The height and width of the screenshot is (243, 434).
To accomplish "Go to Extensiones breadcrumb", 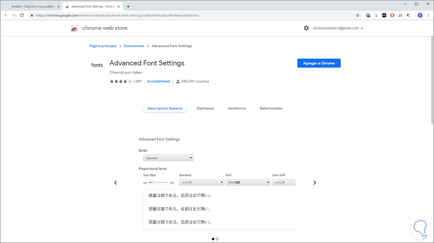I will coord(134,46).
